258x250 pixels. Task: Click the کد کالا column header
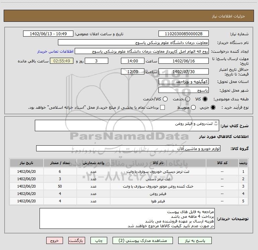(x=222, y=163)
